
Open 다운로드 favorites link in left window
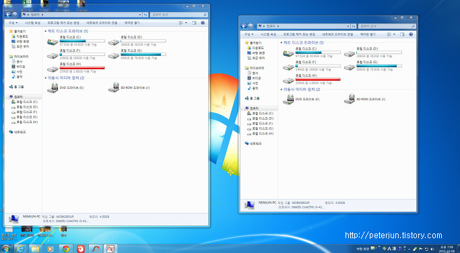click(x=20, y=36)
